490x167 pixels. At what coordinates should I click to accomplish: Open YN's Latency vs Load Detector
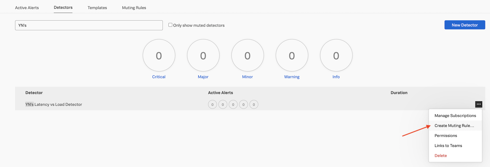(54, 104)
